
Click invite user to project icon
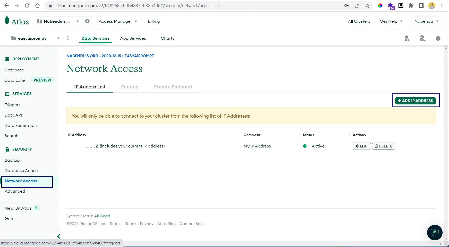[407, 38]
